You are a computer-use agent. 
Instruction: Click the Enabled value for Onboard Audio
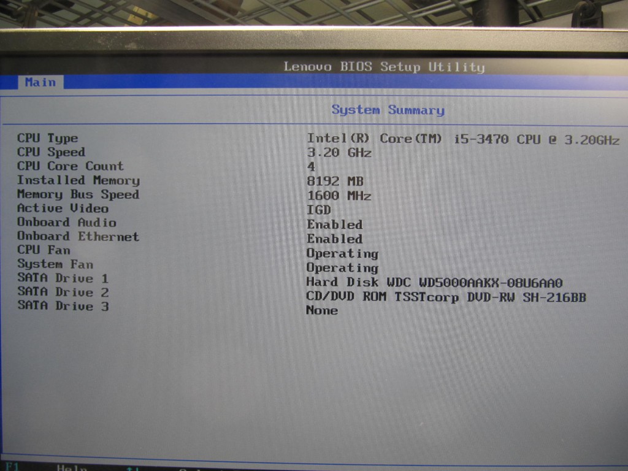tap(334, 224)
